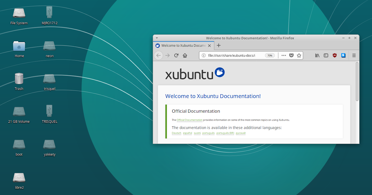Go to Firefox home page
Image resolution: width=372 pixels, height=195 pixels.
[x=185, y=55]
